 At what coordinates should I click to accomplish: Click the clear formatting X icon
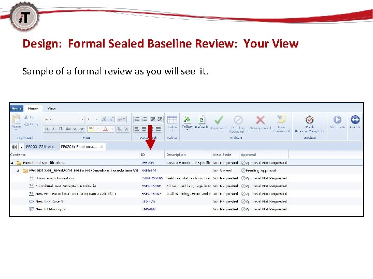(126, 129)
